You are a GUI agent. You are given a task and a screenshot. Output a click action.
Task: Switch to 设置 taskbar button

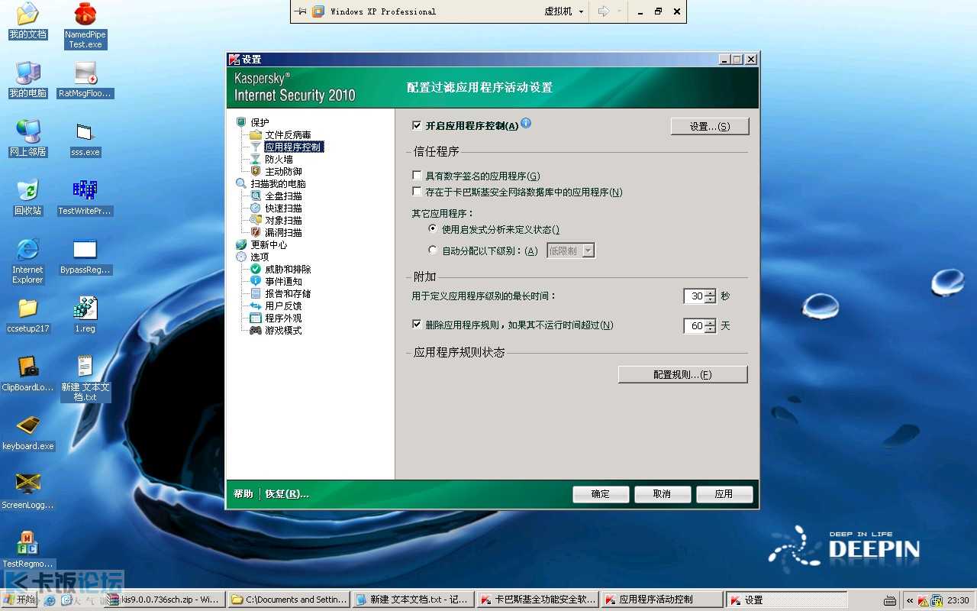786,600
